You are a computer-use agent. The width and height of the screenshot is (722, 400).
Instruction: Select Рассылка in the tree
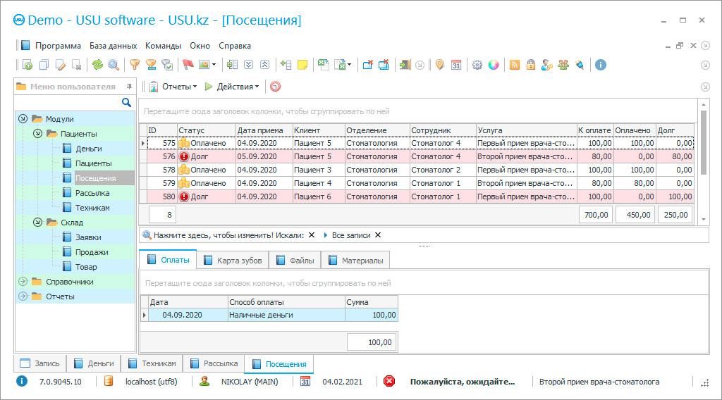click(x=92, y=193)
